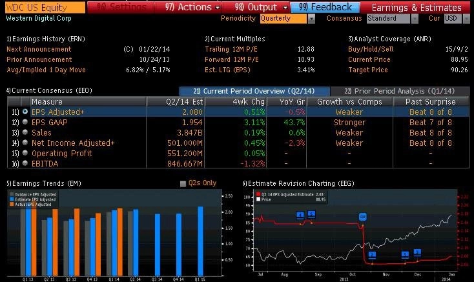Click orange Actual EPS Adjusted legend swatch

[x=12, y=205]
